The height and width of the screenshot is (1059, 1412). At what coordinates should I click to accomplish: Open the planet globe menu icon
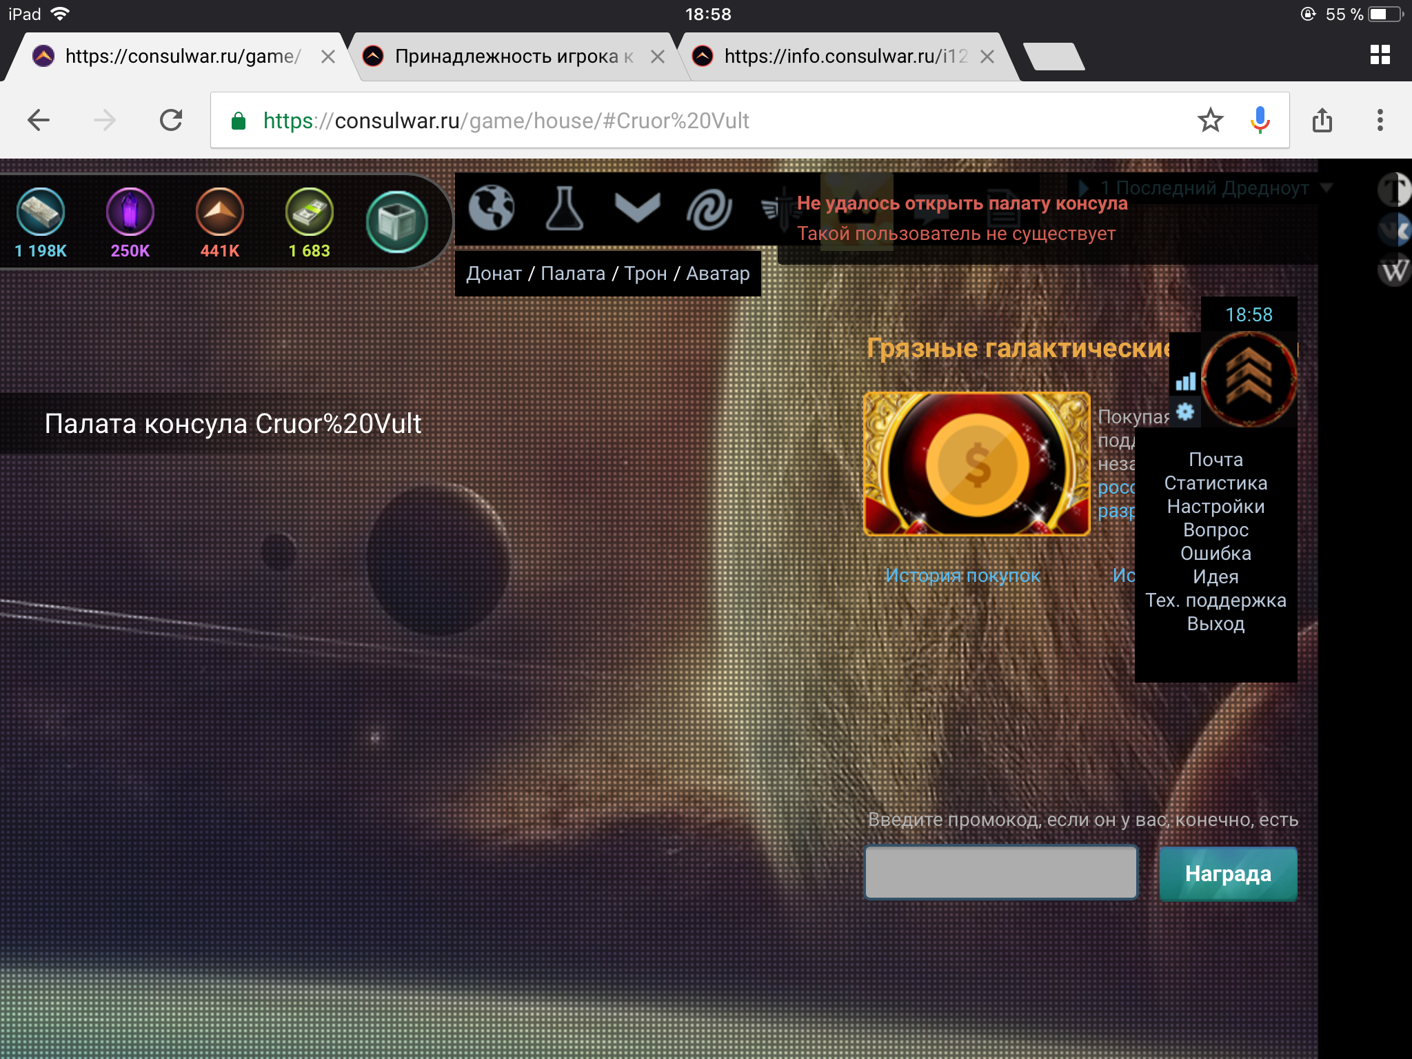(x=491, y=208)
